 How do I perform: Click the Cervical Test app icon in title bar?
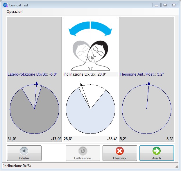coord(5,5)
